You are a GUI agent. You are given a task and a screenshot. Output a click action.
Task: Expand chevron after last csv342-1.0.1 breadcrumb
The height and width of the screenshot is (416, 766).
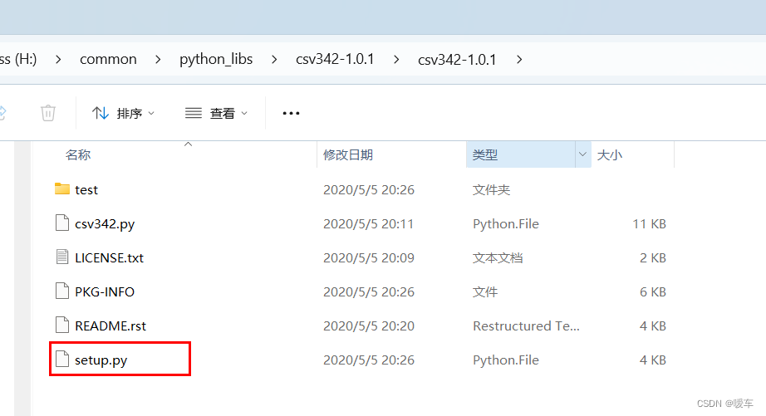(519, 60)
